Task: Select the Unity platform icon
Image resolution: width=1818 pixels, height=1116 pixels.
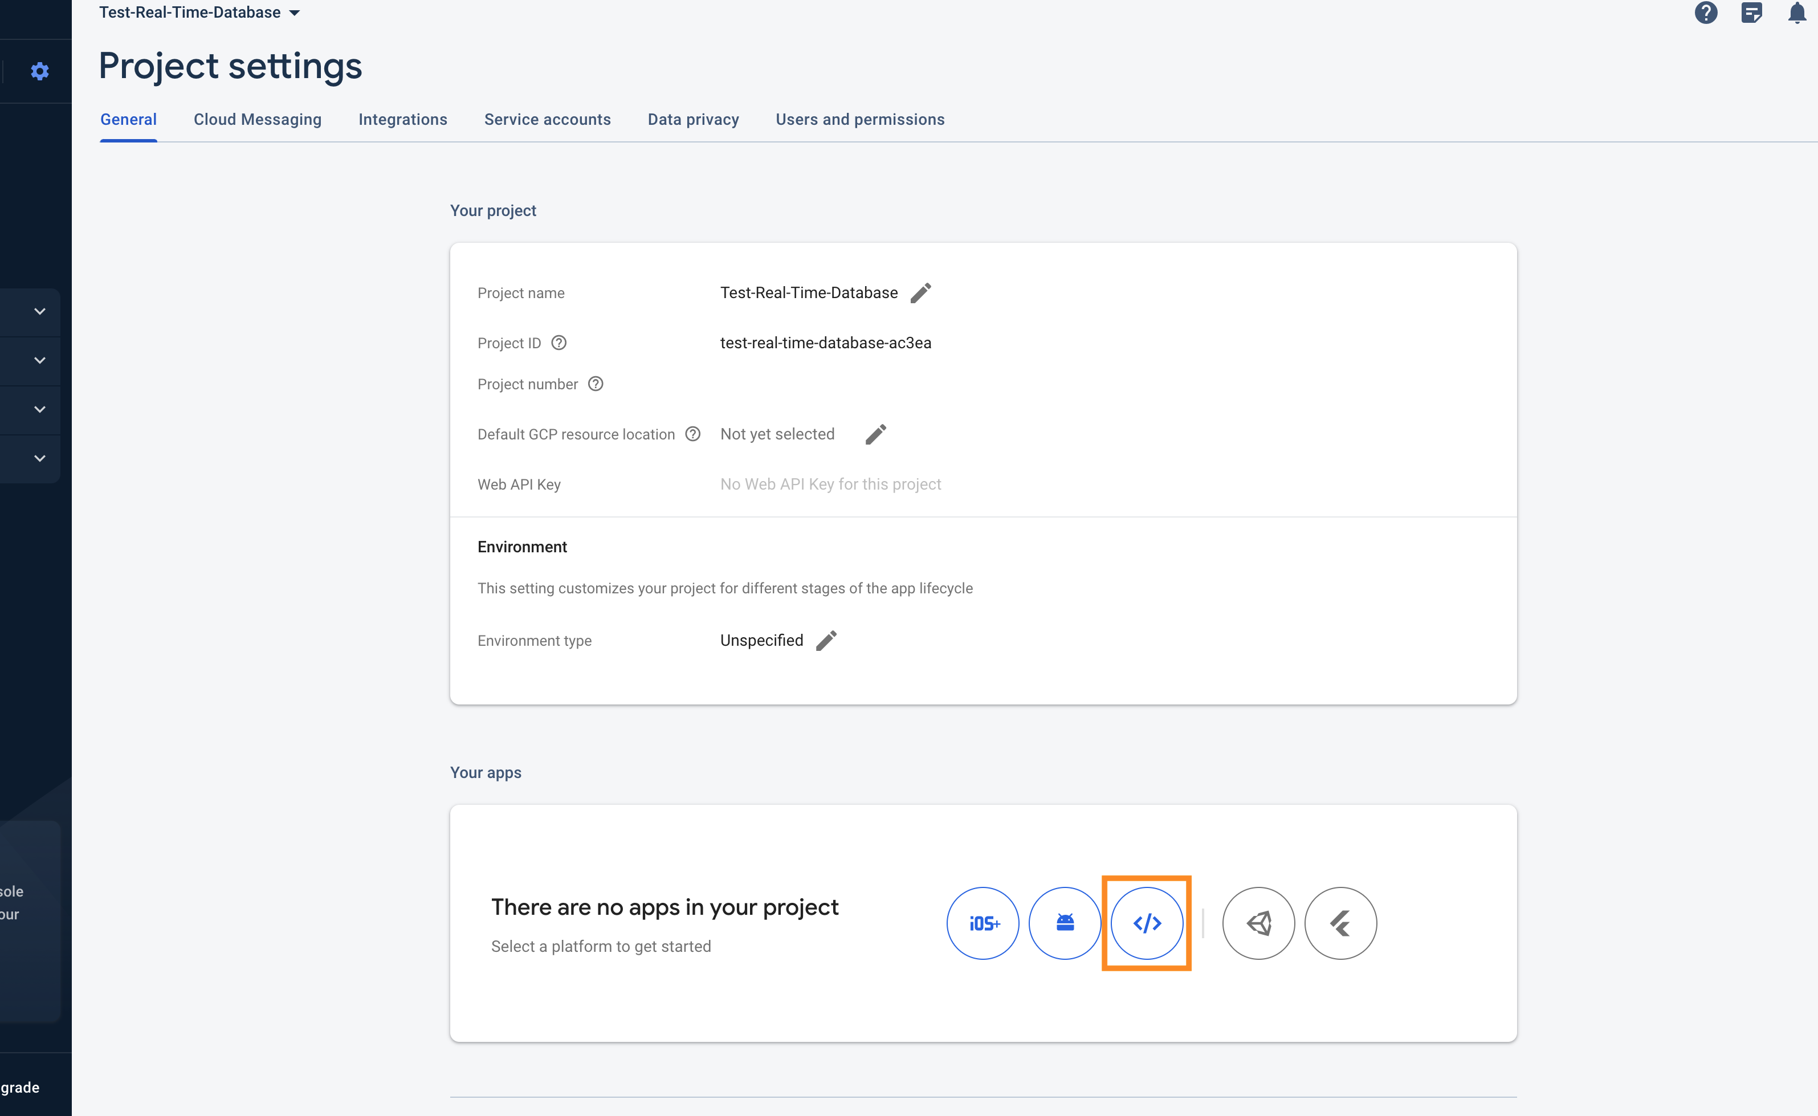Action: coord(1258,924)
